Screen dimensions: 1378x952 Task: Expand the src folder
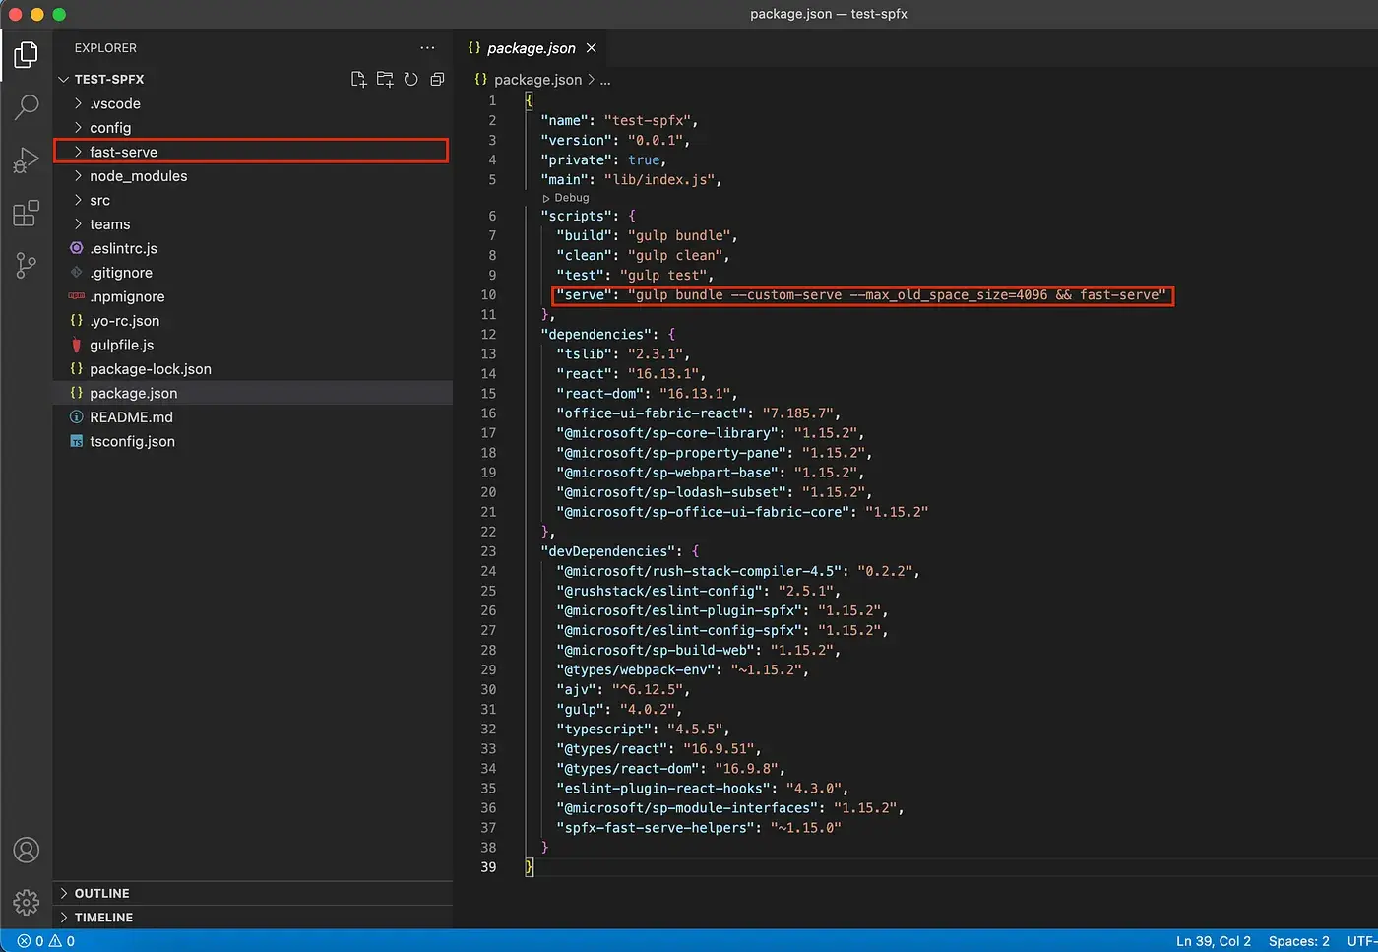(x=253, y=200)
